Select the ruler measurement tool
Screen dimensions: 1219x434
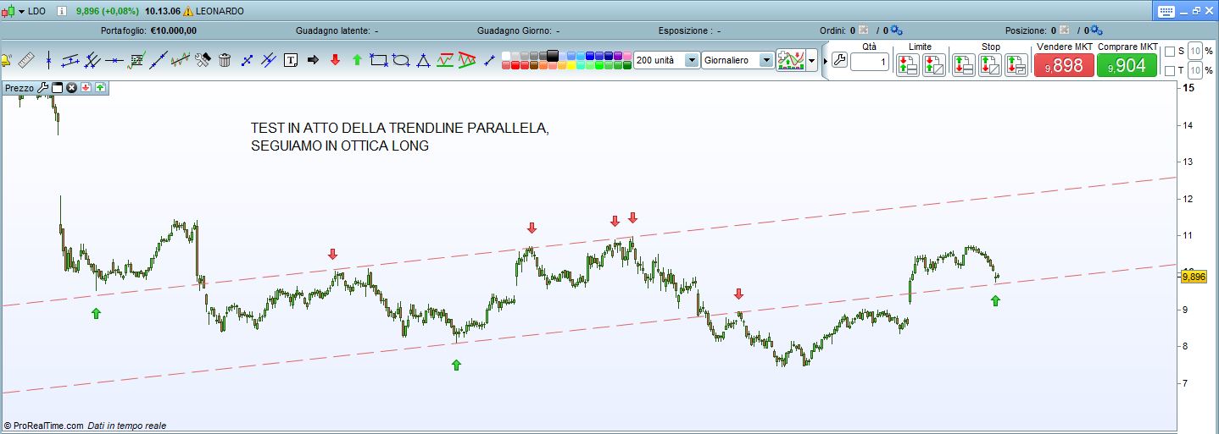coord(25,60)
